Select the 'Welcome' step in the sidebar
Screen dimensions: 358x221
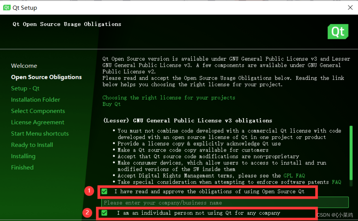coord(24,66)
